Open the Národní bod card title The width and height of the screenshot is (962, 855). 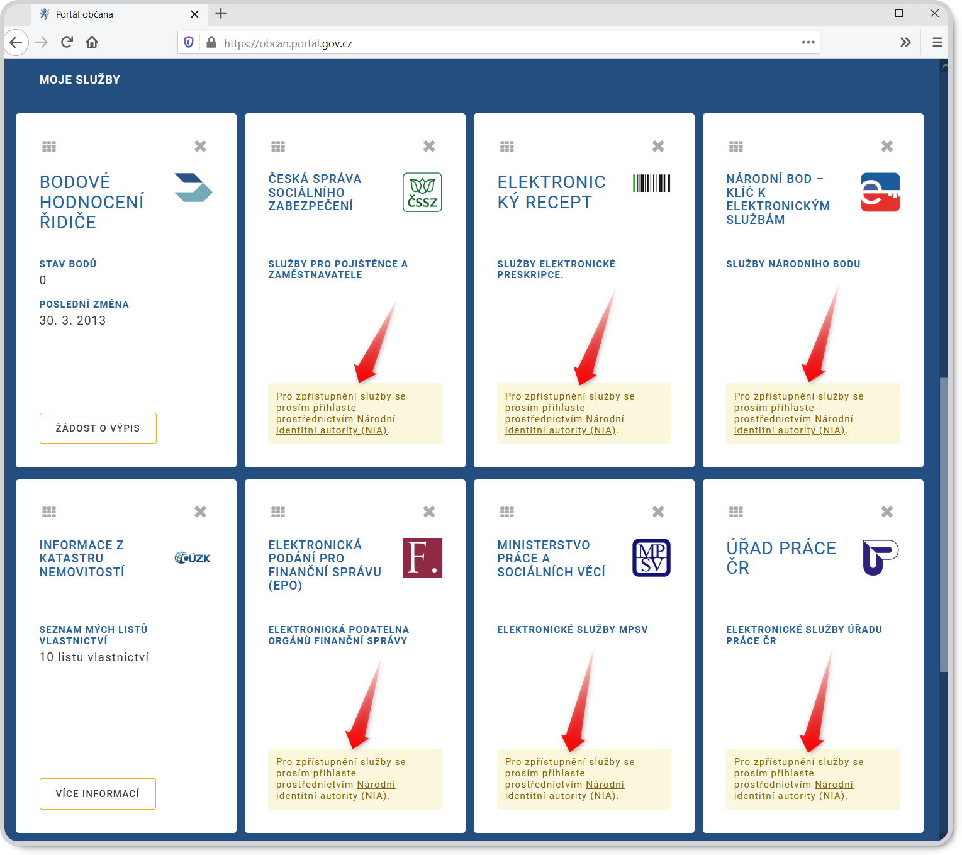point(778,199)
